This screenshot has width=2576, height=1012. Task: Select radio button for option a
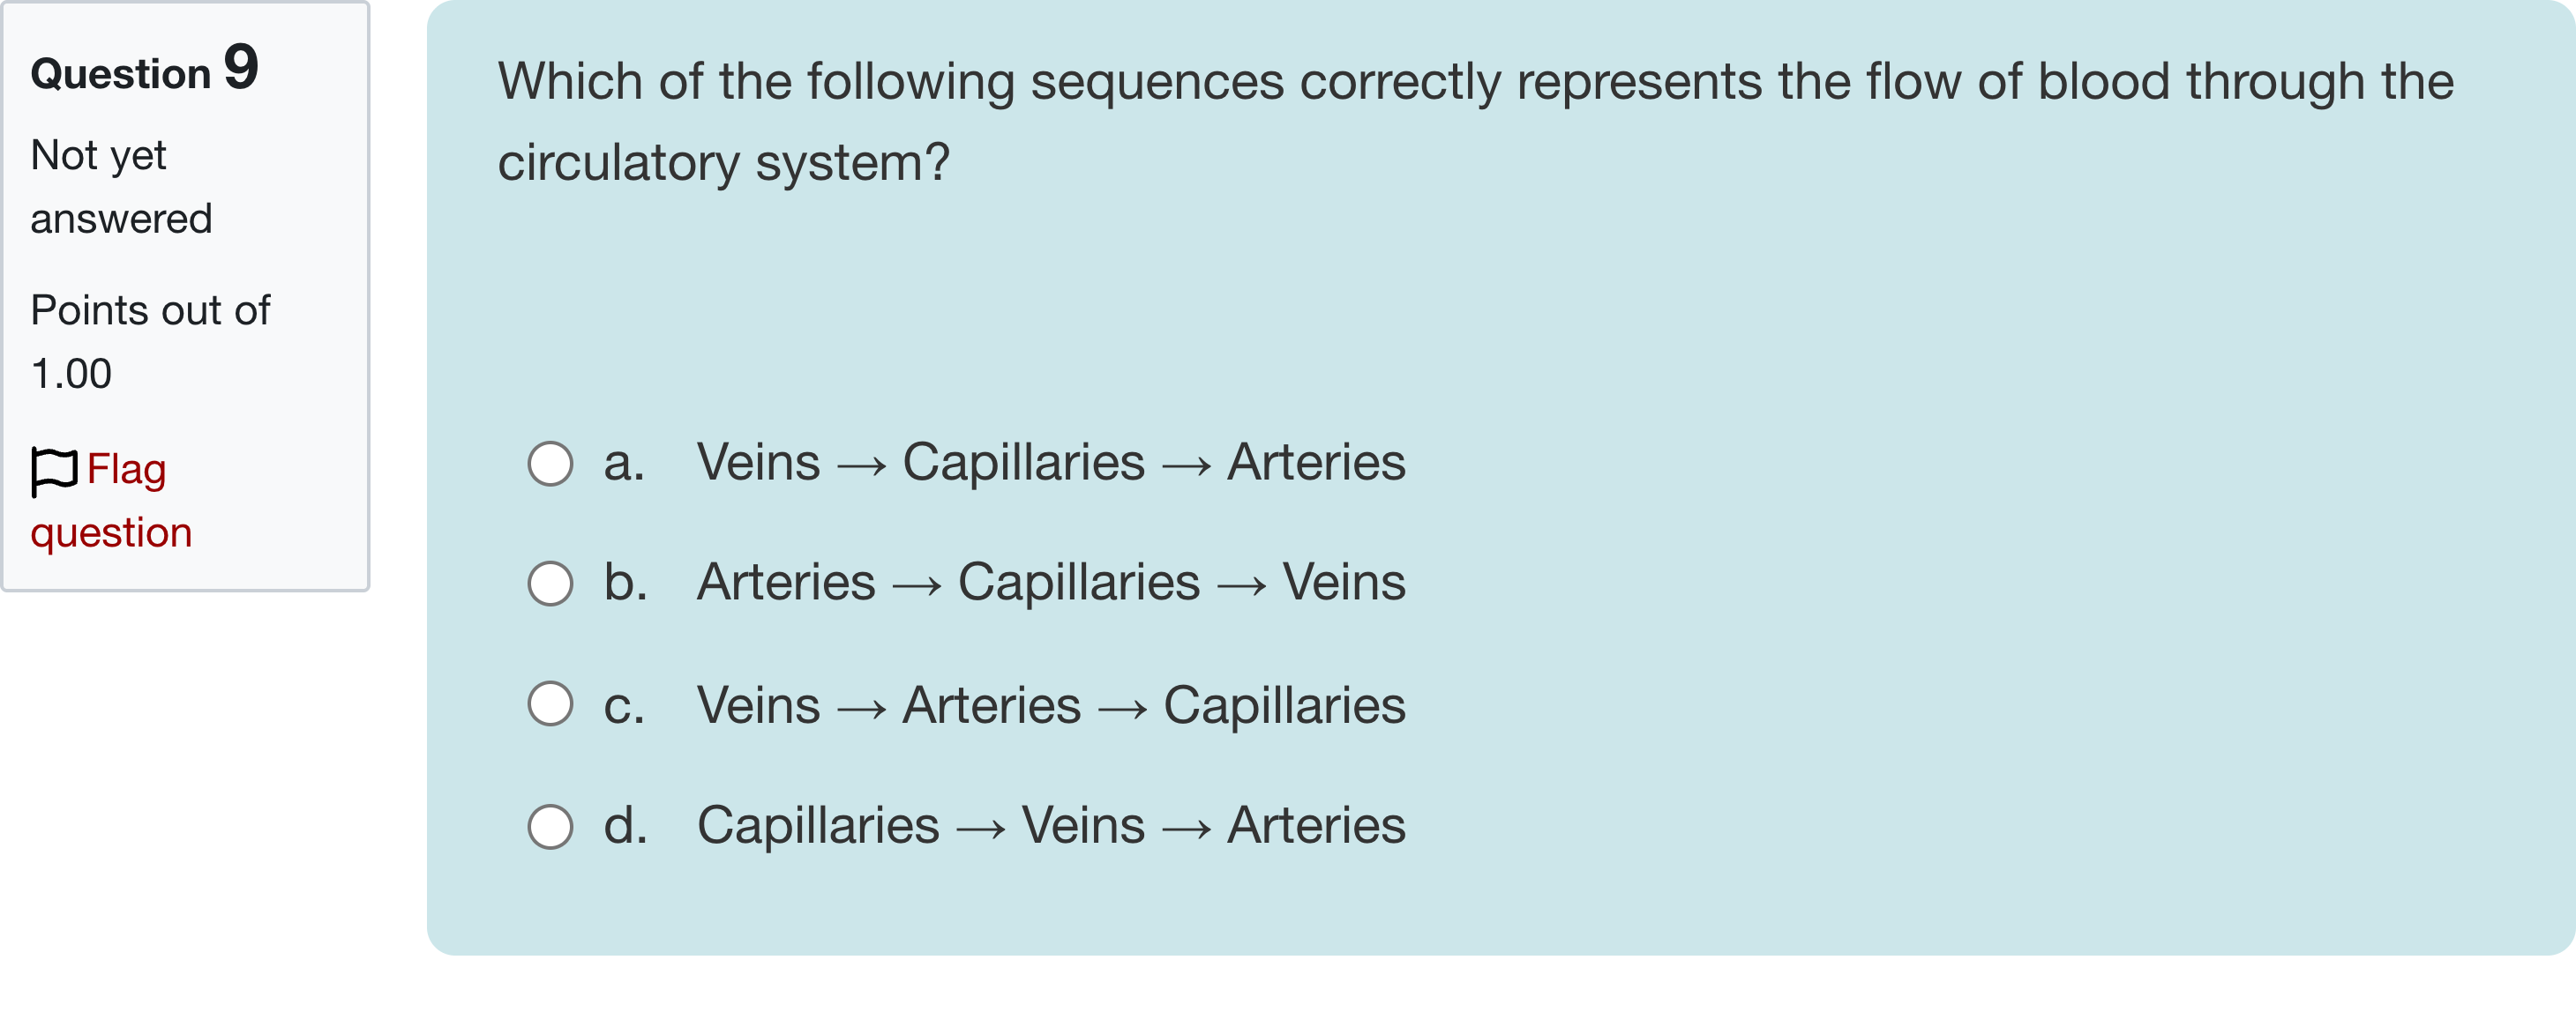pos(550,463)
